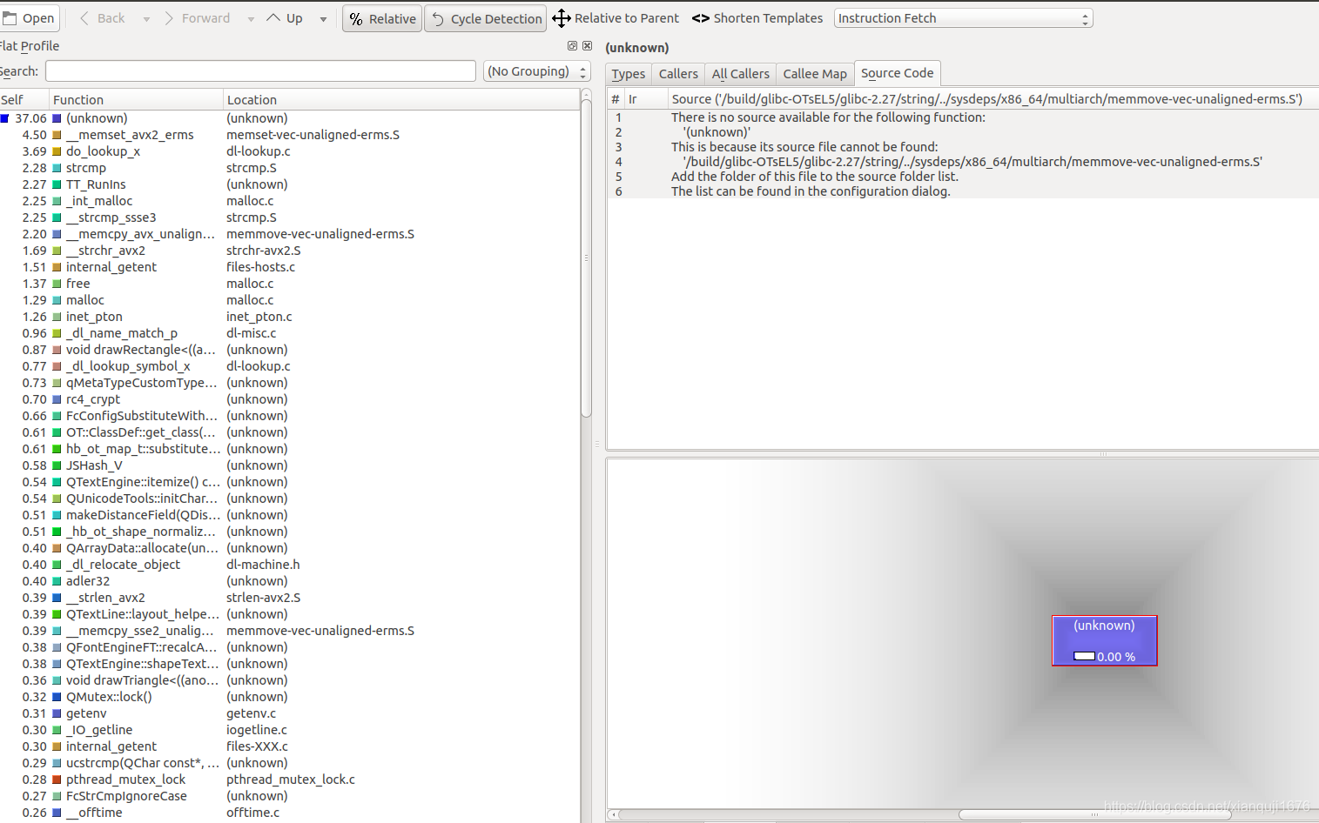Select __strcmp_ssse3 function row
The width and height of the screenshot is (1319, 823).
click(x=289, y=217)
